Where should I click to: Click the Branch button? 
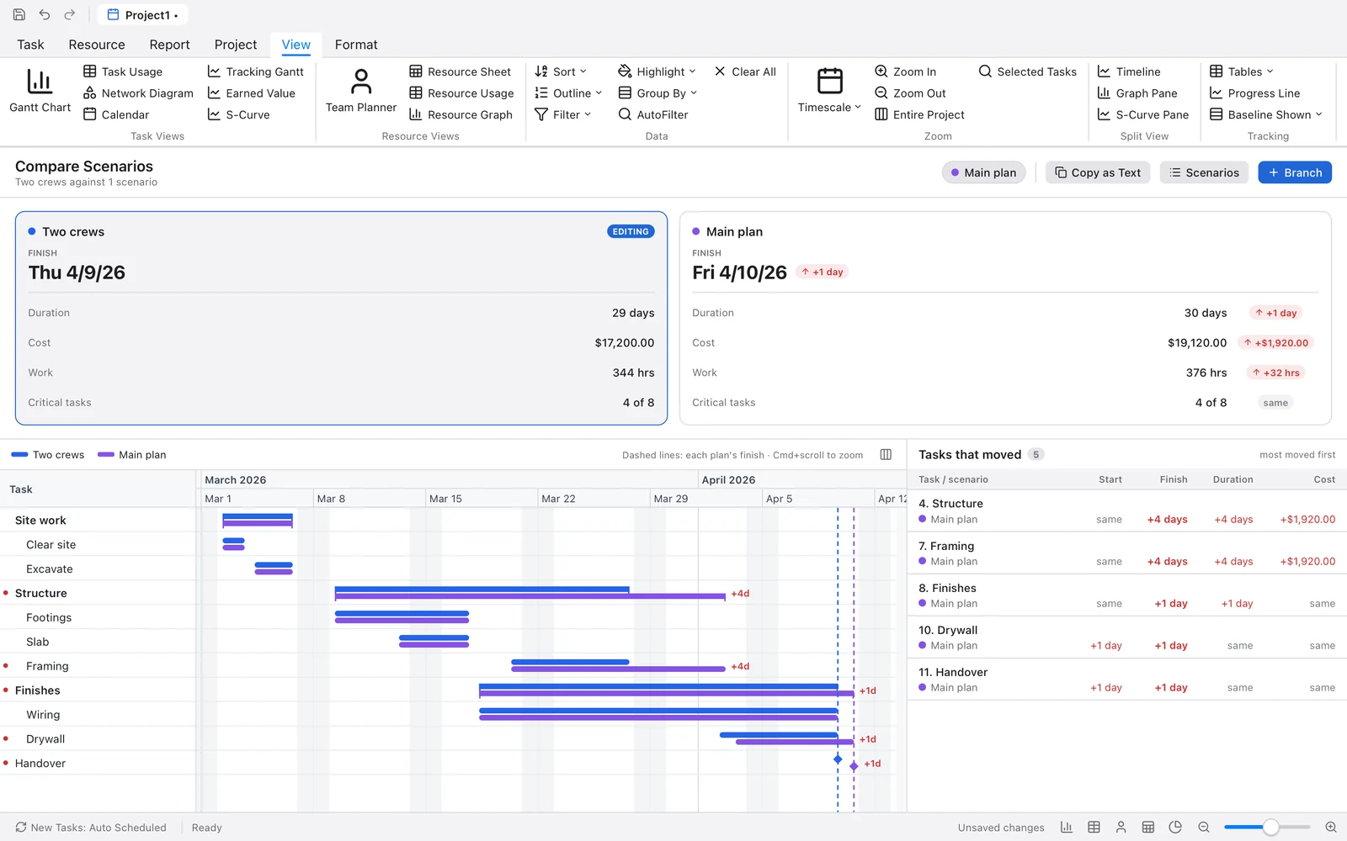(x=1295, y=172)
